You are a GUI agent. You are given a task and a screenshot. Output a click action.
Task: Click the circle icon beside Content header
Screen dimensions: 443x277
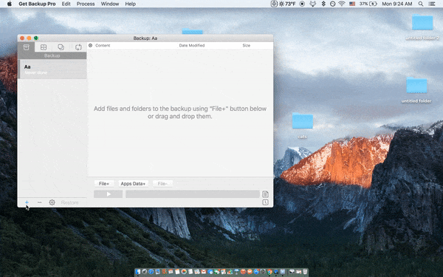[90, 46]
